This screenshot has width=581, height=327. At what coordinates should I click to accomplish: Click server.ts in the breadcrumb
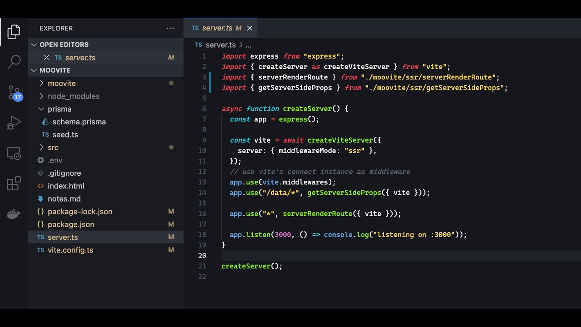tap(221, 45)
